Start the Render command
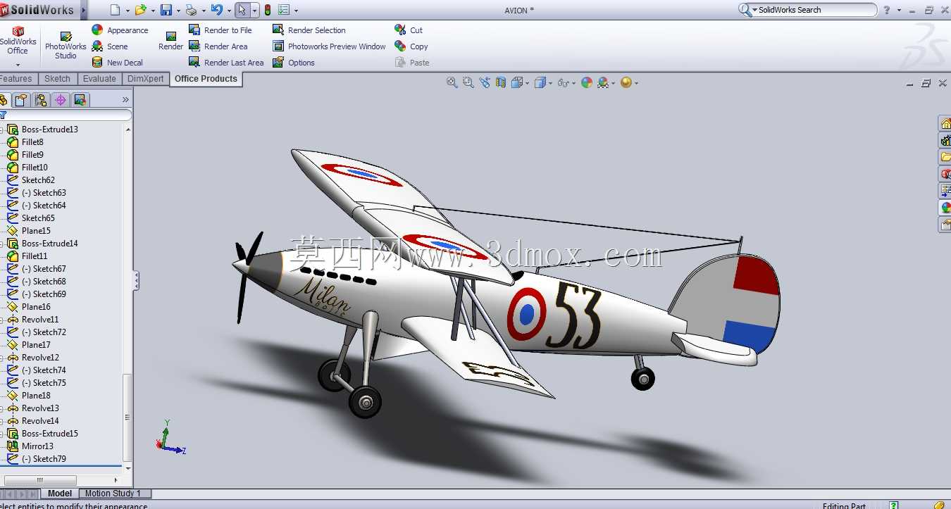 (170, 41)
